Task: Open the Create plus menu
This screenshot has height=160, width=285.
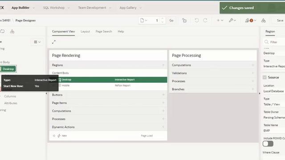Action: [220, 20]
